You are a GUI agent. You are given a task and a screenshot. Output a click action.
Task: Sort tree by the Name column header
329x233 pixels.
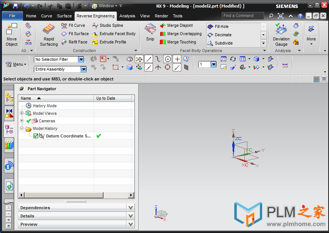point(56,98)
